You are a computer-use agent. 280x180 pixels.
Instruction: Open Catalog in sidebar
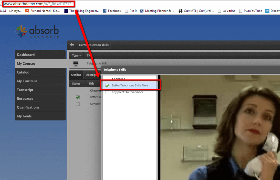(40, 72)
